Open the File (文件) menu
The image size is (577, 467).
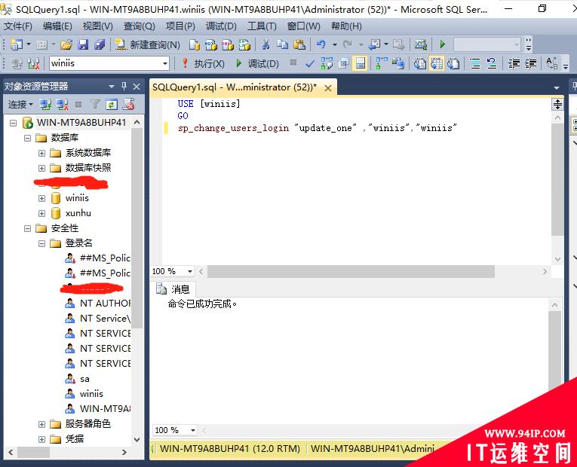18,26
